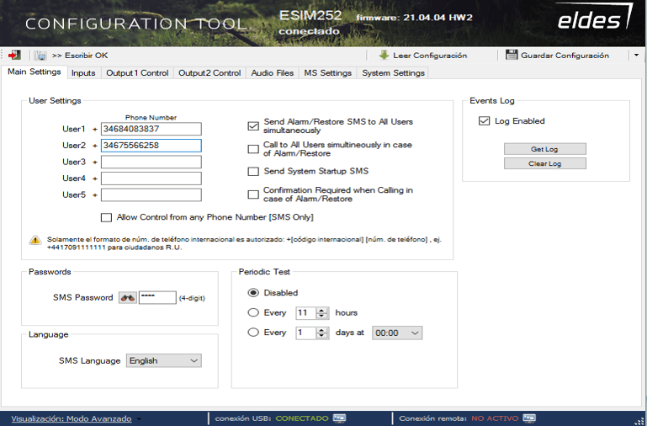Open the Visualización mode dropdown arrow

click(x=139, y=418)
